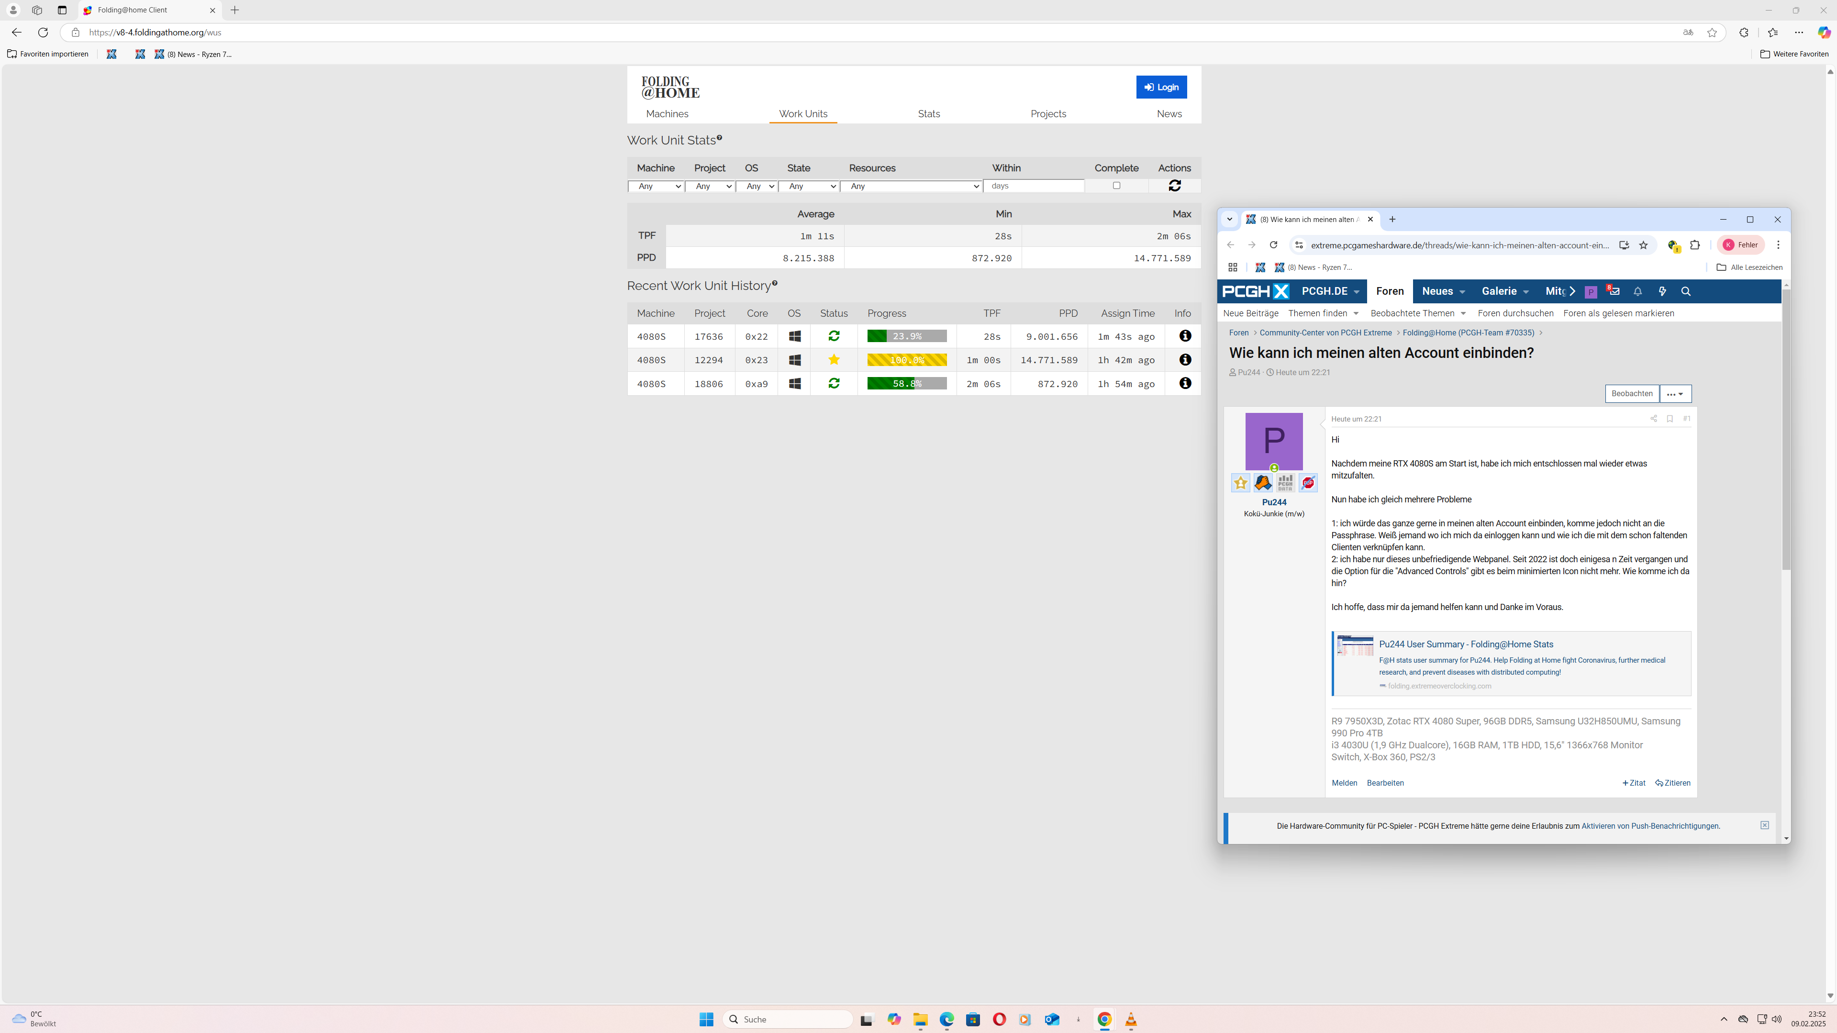Click the Work Unit Stats help icon
This screenshot has height=1033, width=1837.
720,138
